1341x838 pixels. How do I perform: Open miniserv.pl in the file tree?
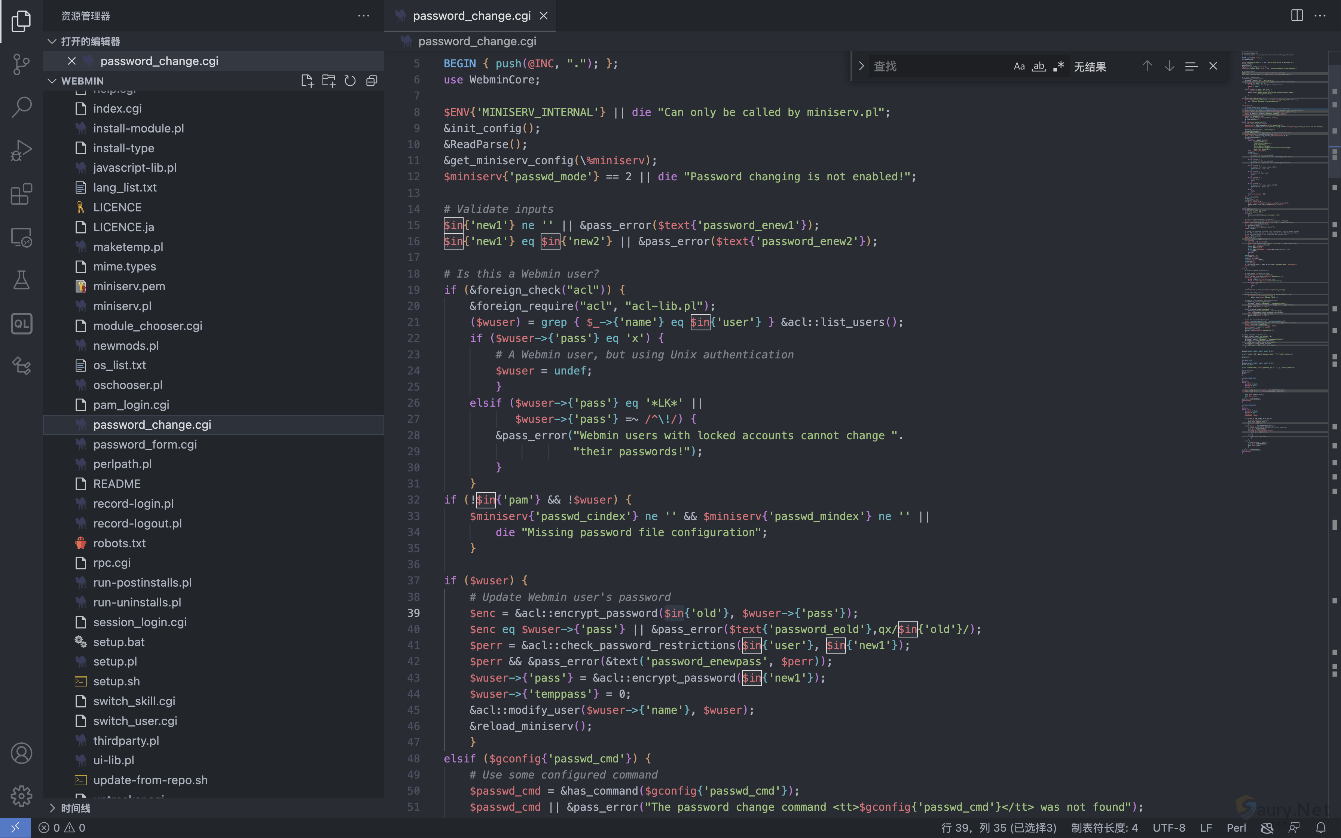point(122,306)
